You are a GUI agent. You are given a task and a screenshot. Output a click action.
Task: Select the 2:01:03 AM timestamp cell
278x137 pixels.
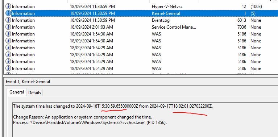[x=91, y=27]
